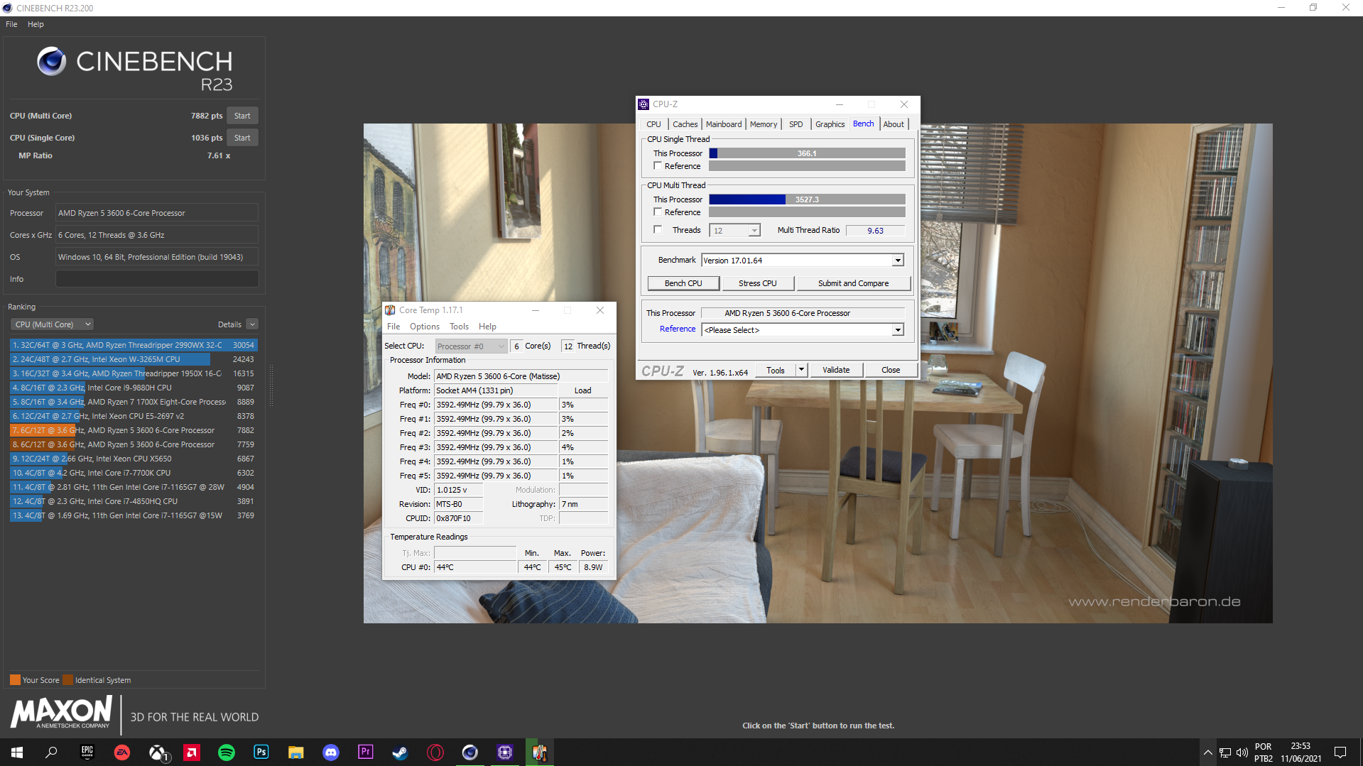Click the multi thread score bar 3527.3
1363x766 pixels.
(x=807, y=199)
